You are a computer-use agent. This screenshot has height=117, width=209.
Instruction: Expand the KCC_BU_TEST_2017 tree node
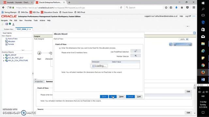coord(4,58)
